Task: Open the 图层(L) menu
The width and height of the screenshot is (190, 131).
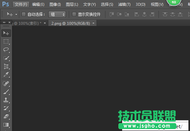Action: (72, 4)
